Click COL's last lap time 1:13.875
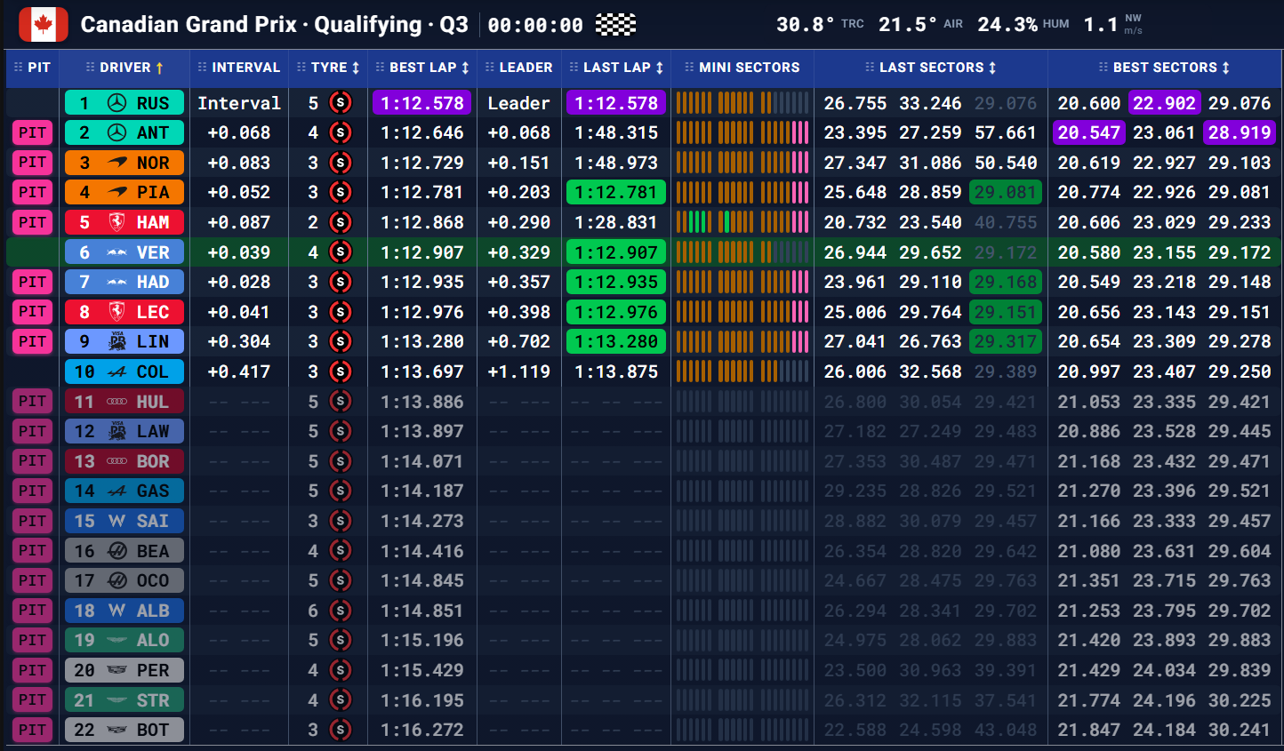 (x=616, y=372)
